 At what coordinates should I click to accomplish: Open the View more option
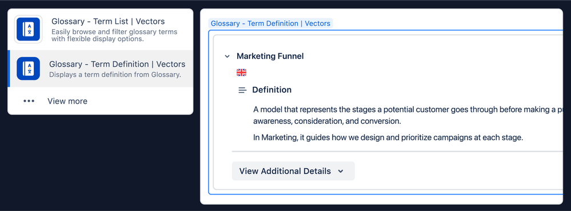point(101,101)
